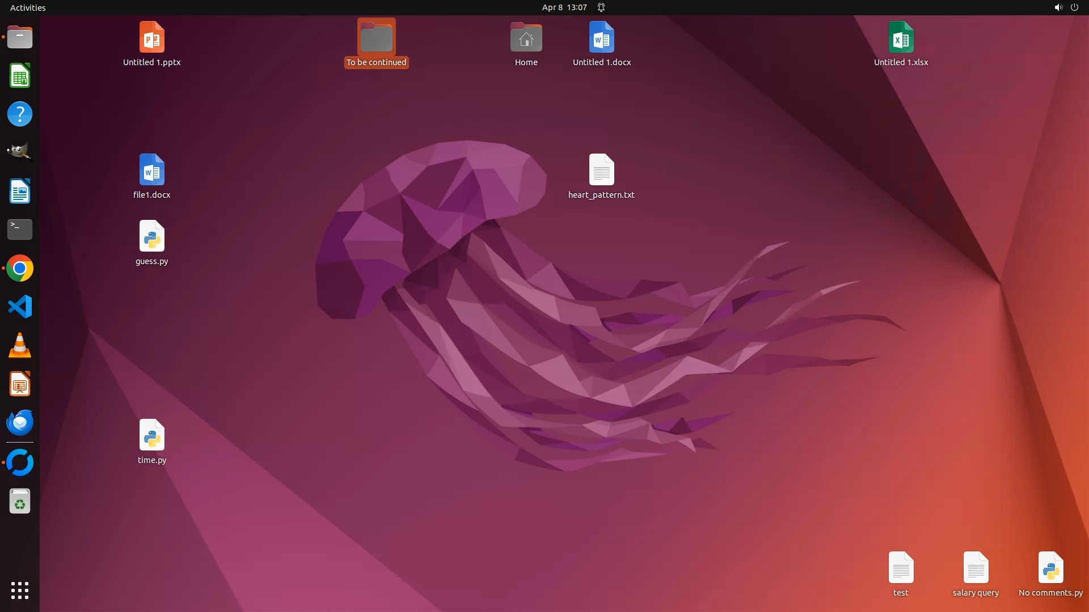
Task: Select the To be continued folder
Action: 376,39
